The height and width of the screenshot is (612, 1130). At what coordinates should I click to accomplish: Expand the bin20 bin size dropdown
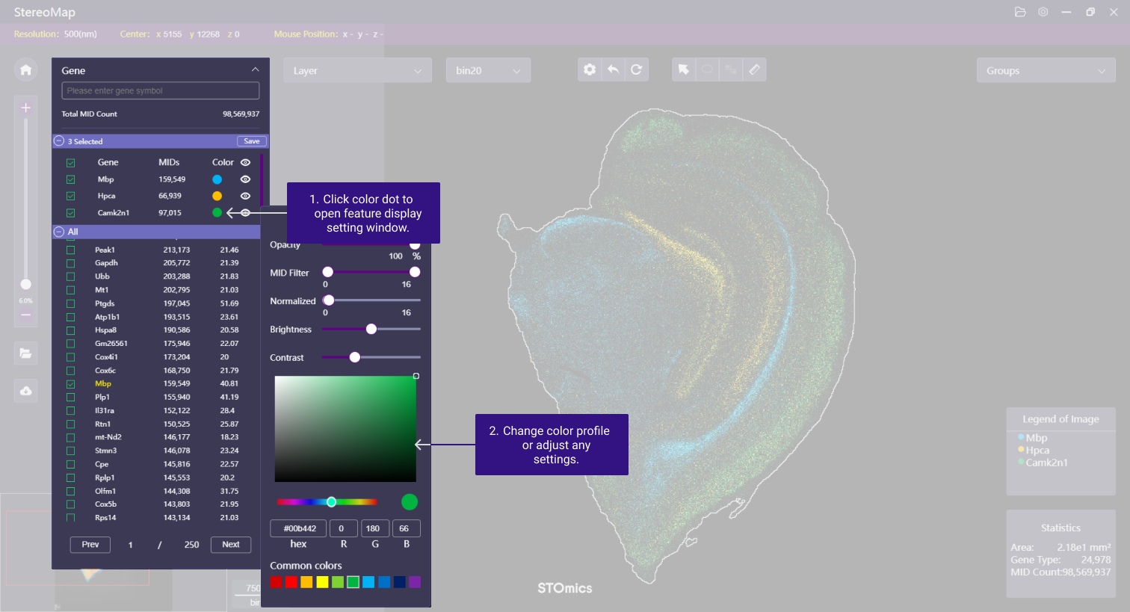tap(488, 70)
